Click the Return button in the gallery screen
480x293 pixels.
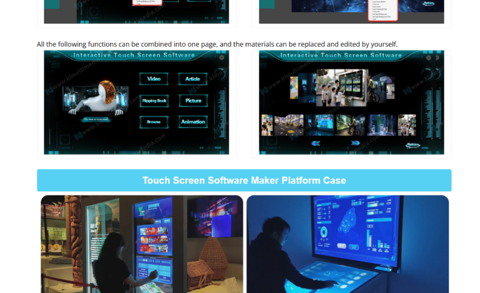412,145
